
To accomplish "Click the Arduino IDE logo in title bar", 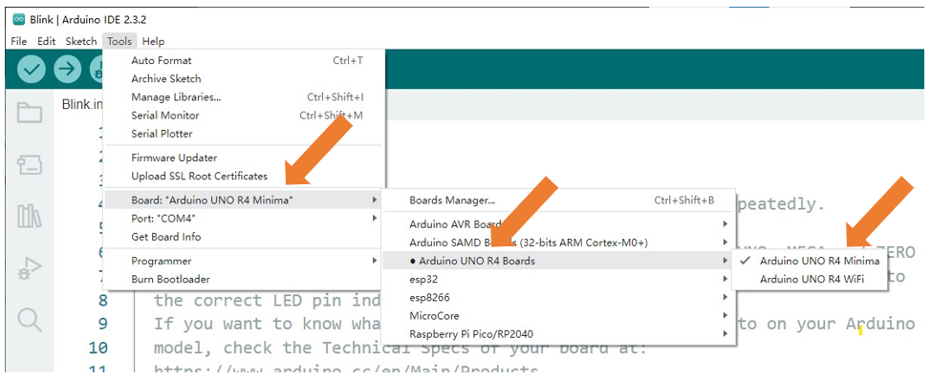I will (x=19, y=19).
